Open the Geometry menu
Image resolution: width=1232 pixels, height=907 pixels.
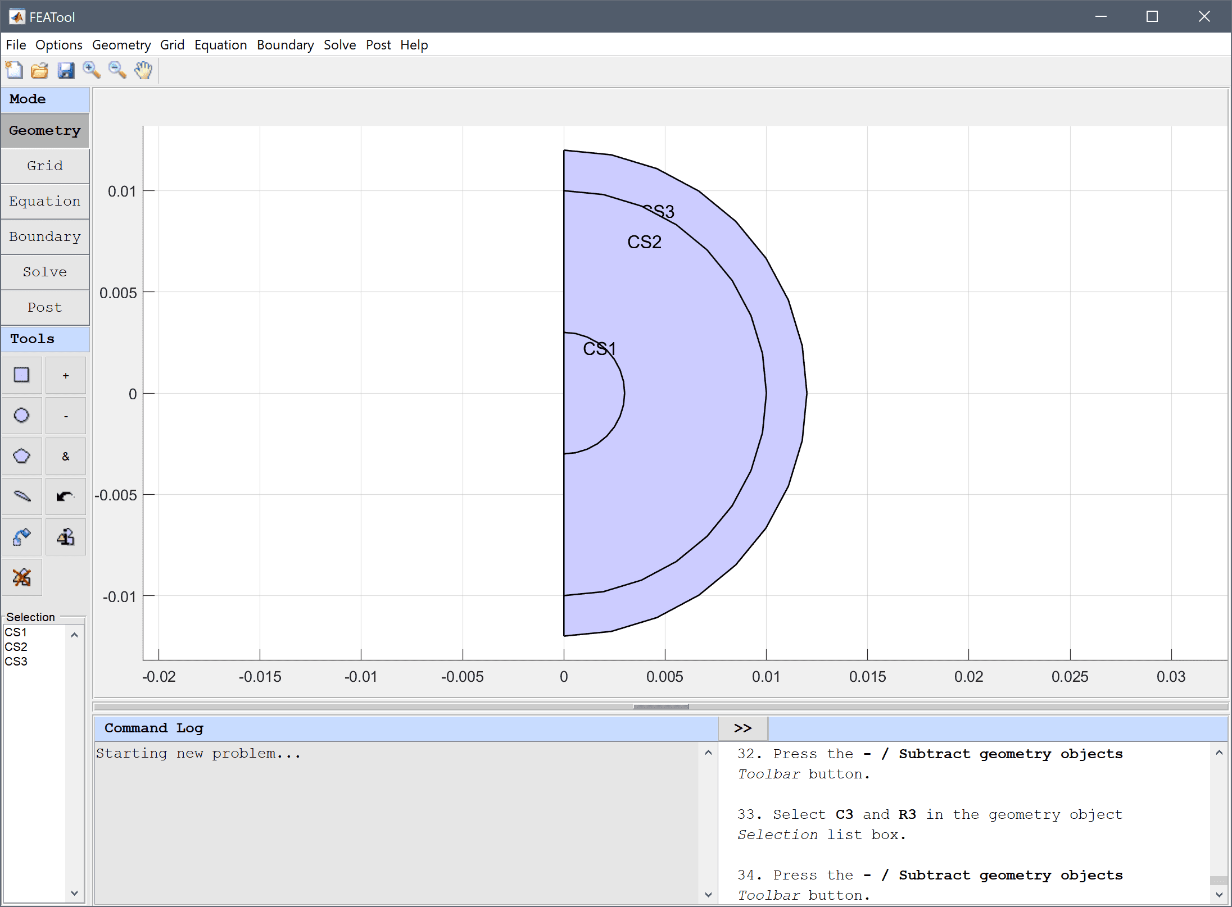point(121,45)
